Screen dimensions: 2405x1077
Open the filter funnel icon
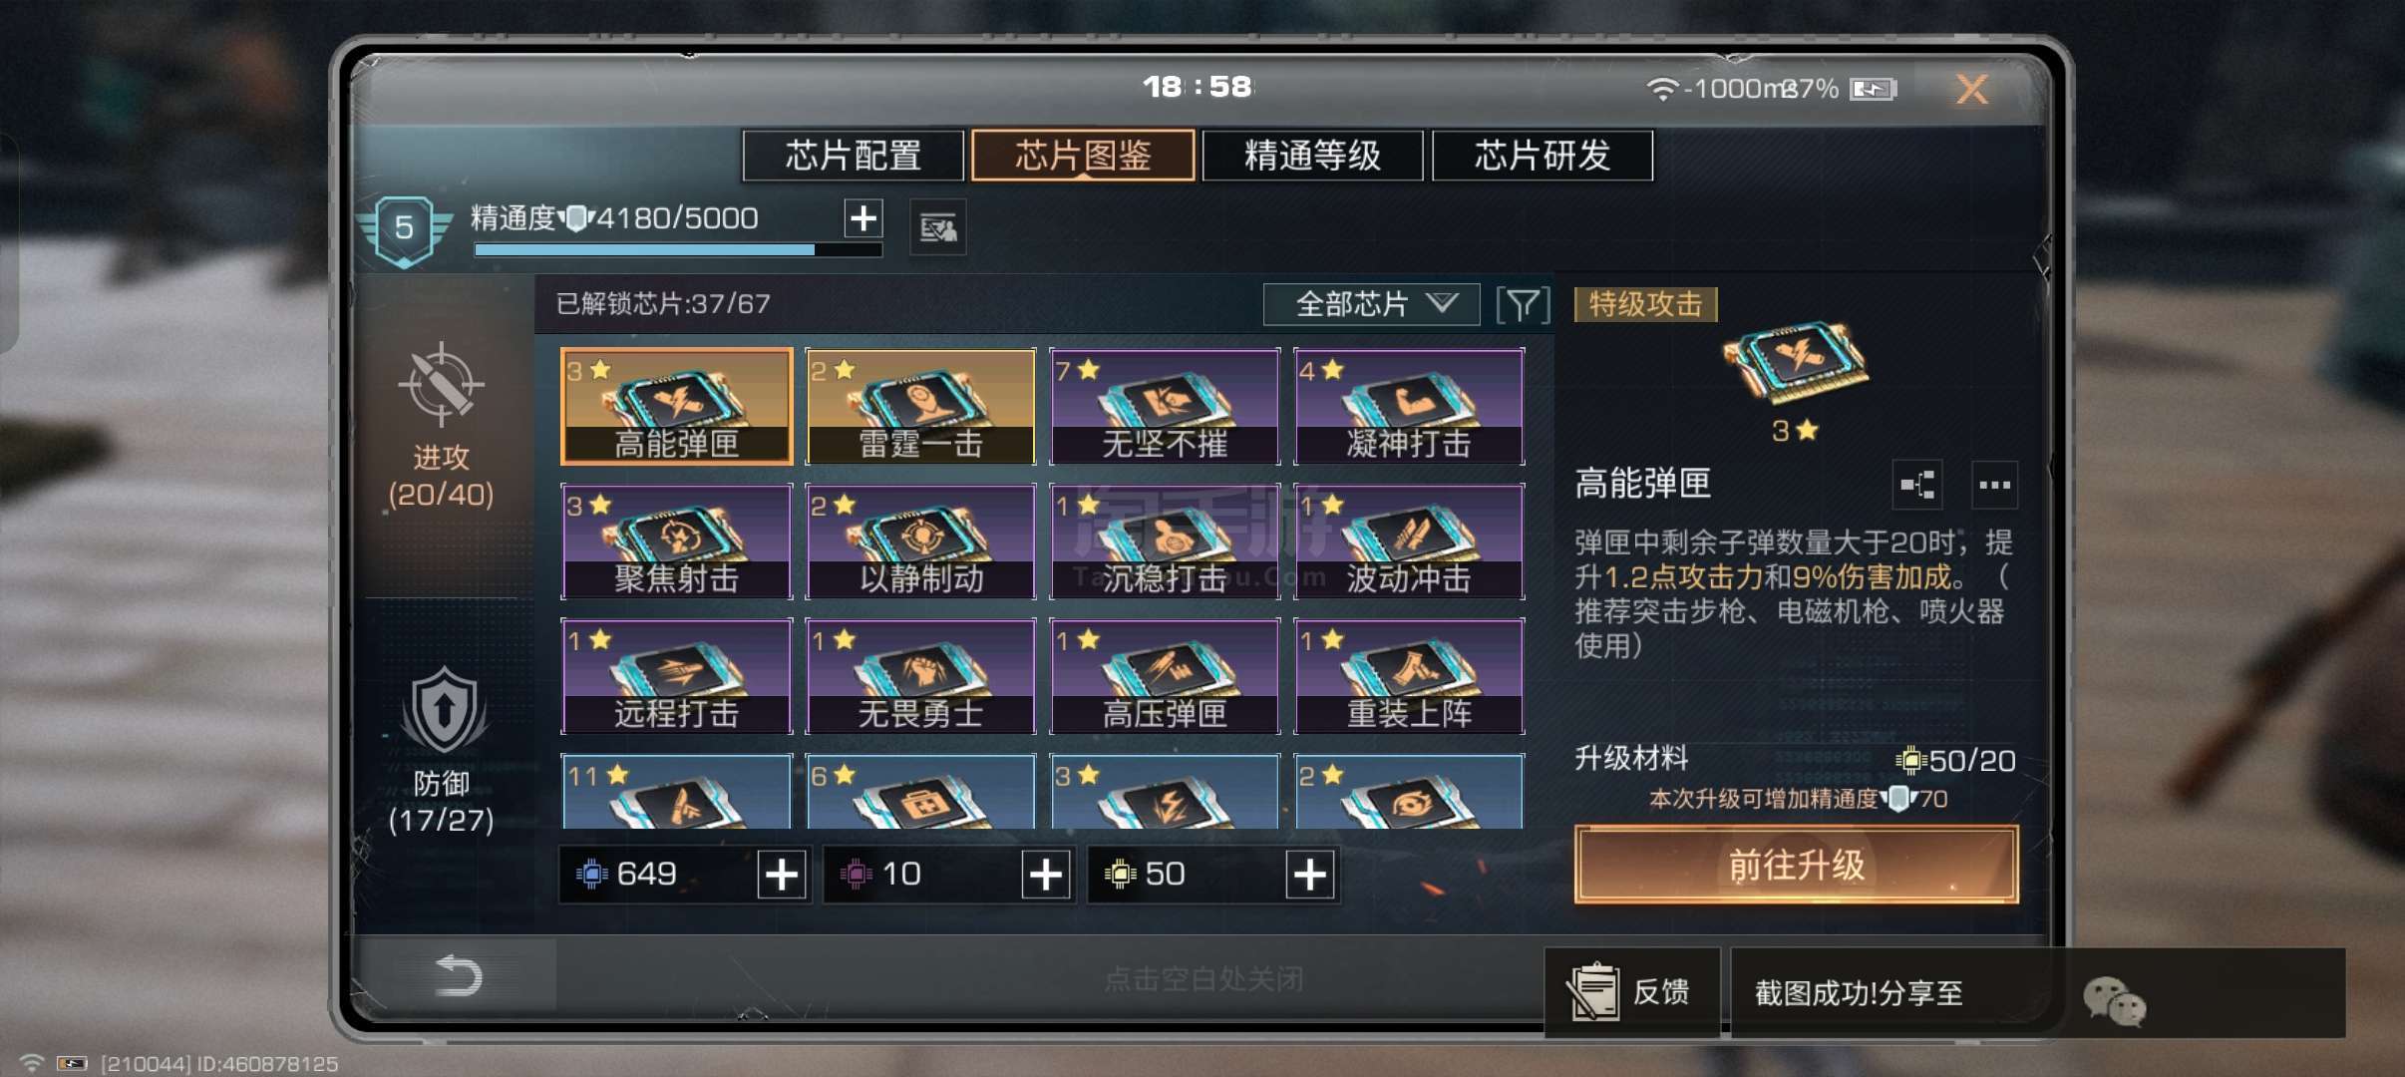[1523, 304]
